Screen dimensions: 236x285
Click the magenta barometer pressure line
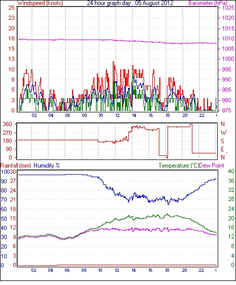[117, 40]
